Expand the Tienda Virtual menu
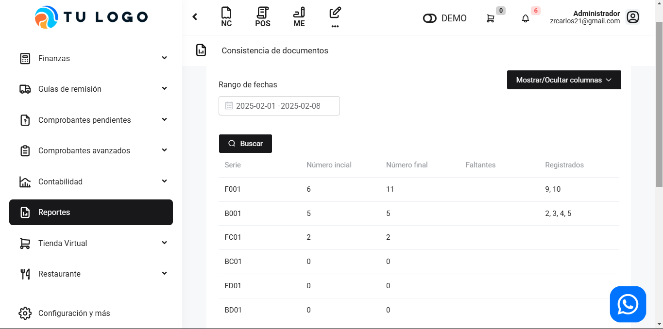Screen dimensions: 663x329 pos(91,243)
